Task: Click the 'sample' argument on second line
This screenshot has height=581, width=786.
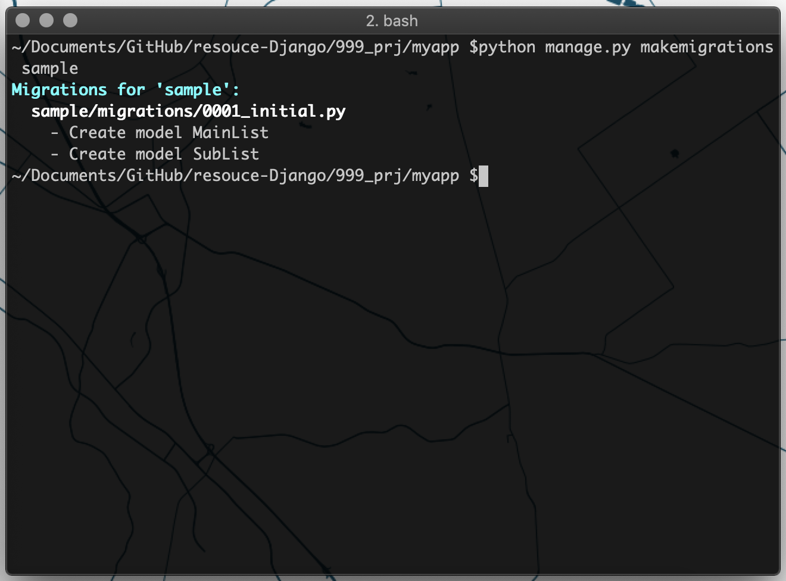Action: (50, 68)
